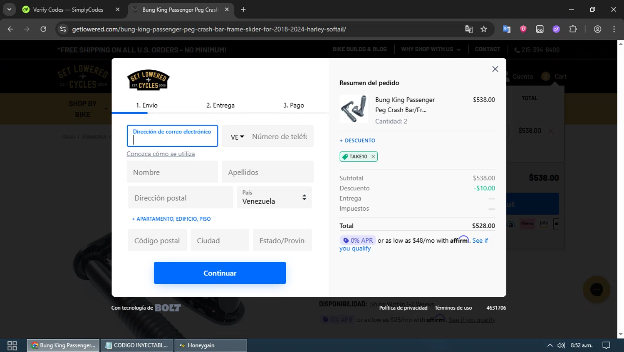Open the tab search dropdown arrow
This screenshot has width=624, height=352.
pos(9,9)
